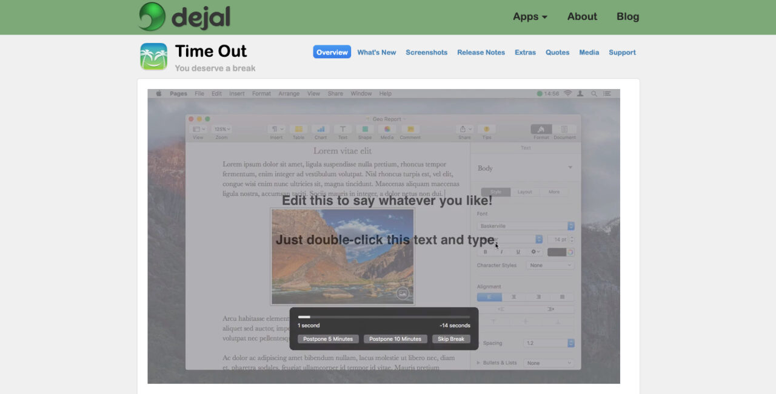Screen dimensions: 776x394
Task: Open the Baskerville font dropdown
Action: tap(526, 226)
